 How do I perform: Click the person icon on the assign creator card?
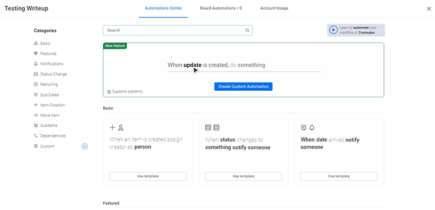pyautogui.click(x=121, y=127)
